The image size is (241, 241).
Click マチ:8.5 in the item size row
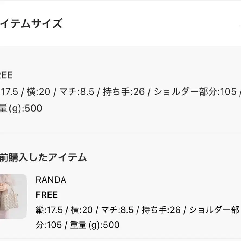(77, 92)
